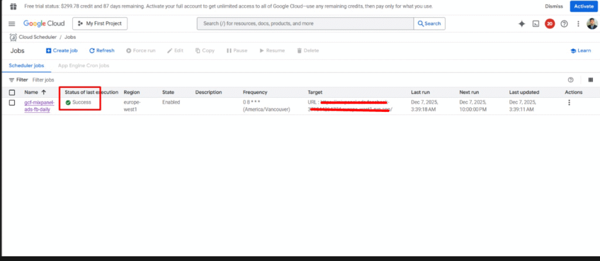The width and height of the screenshot is (600, 261).
Task: Open the three-dot settings menu in header
Action: (x=578, y=23)
